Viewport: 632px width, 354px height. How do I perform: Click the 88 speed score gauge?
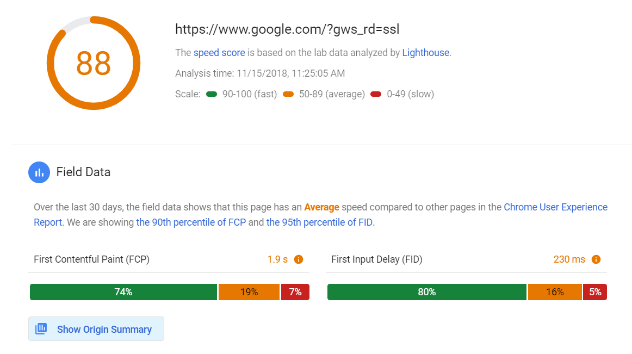94,63
